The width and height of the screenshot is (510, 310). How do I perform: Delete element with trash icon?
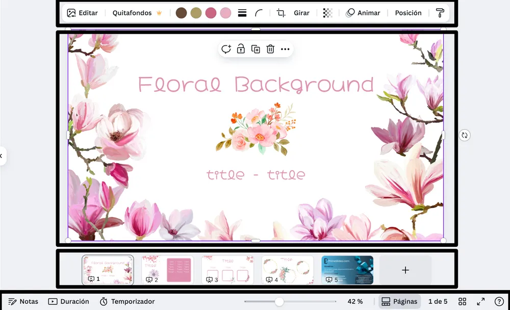[x=270, y=49]
